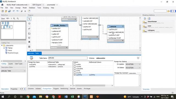This screenshot has height=99, width=176.
Task: Check the anioPel column checkbox
Action: click(75, 73)
